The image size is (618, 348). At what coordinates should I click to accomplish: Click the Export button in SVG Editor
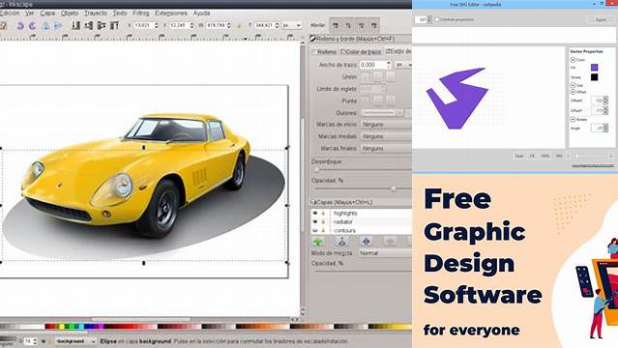[601, 19]
